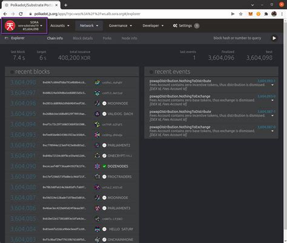The width and height of the screenshot is (287, 243).
Task: Open block 3,604,084 link
Action: coord(23,229)
